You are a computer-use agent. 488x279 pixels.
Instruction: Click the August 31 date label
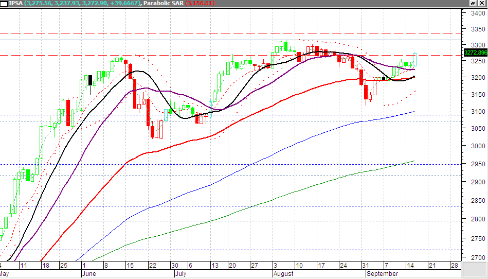tap(366, 266)
